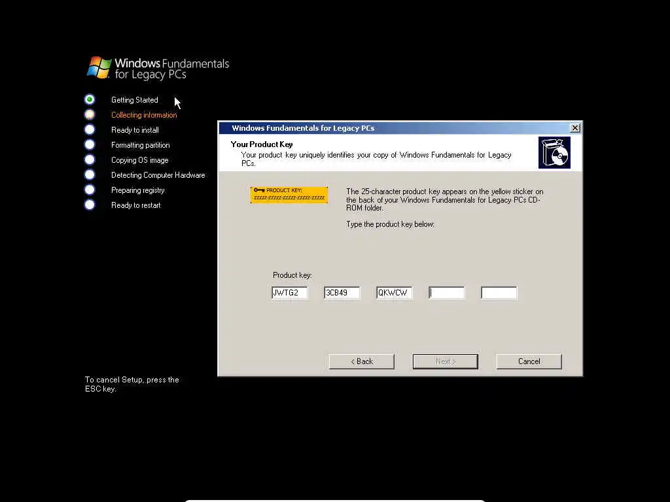
Task: Click the Detecting Computer Hardware step indicator
Action: 90,175
